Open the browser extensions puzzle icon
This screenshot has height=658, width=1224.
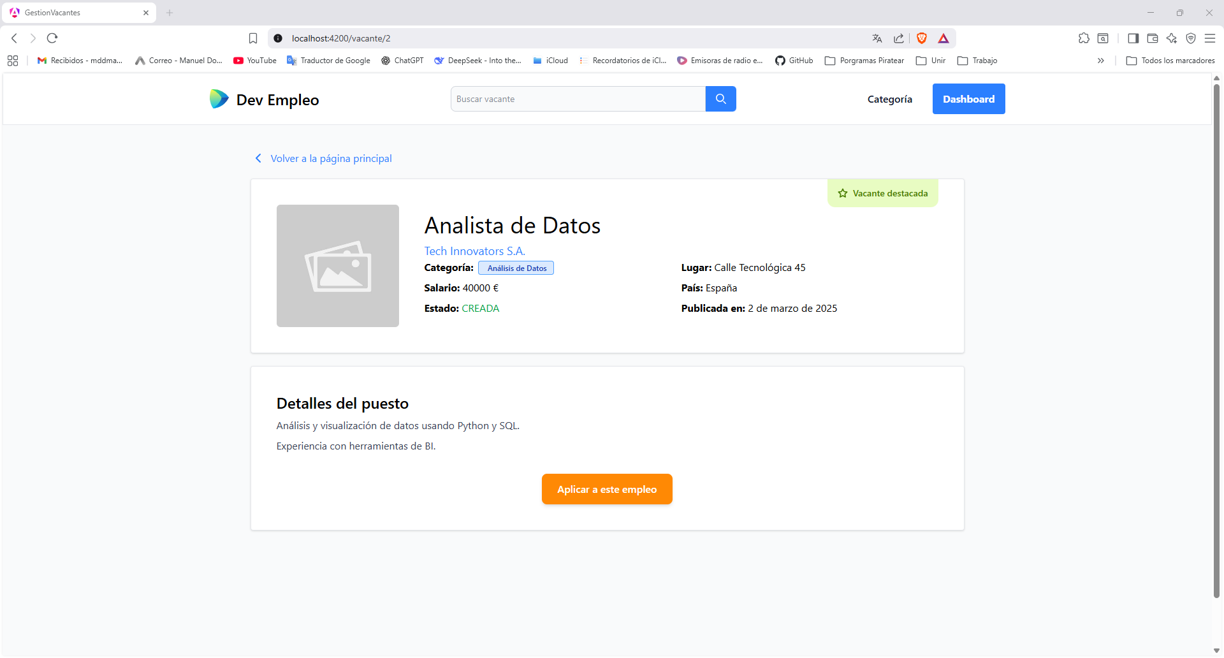click(1084, 38)
